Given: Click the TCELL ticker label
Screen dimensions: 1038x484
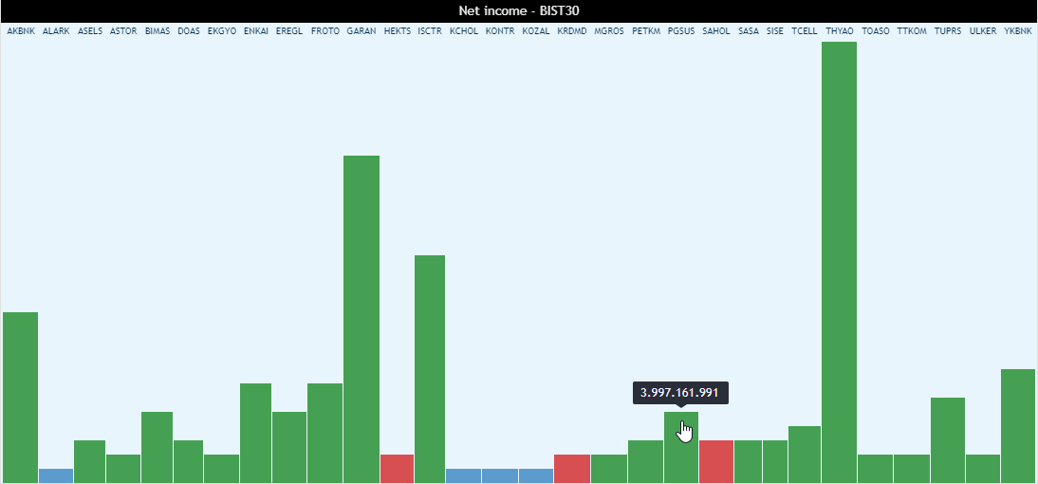Looking at the screenshot, I should (x=804, y=31).
